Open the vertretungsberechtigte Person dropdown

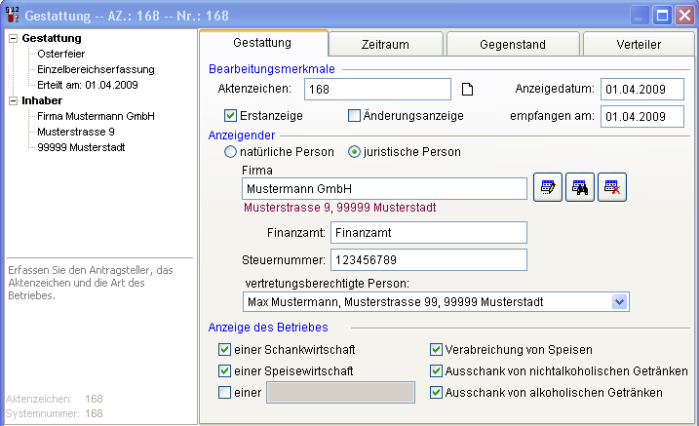click(619, 302)
